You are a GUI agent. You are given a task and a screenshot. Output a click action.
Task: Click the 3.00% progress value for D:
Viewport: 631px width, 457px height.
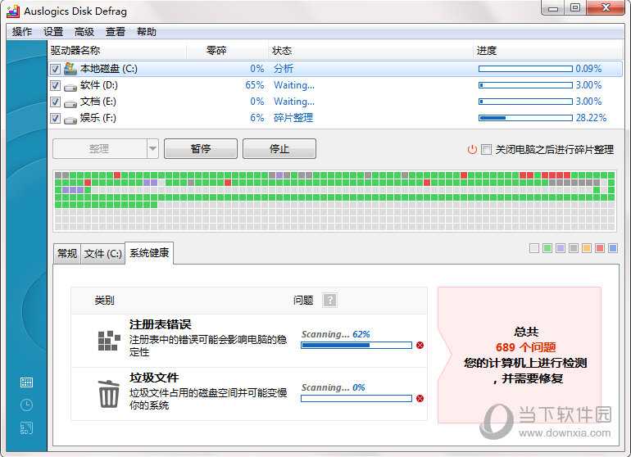coord(588,85)
